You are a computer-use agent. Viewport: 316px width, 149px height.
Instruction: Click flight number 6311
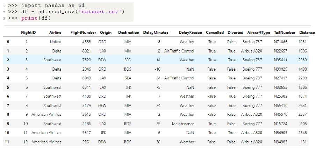pyautogui.click(x=87, y=87)
